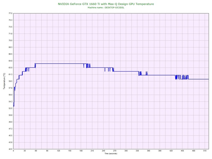Click the 54.3 y-axis value
The height and width of the screenshot is (159, 212).
pos(10,101)
